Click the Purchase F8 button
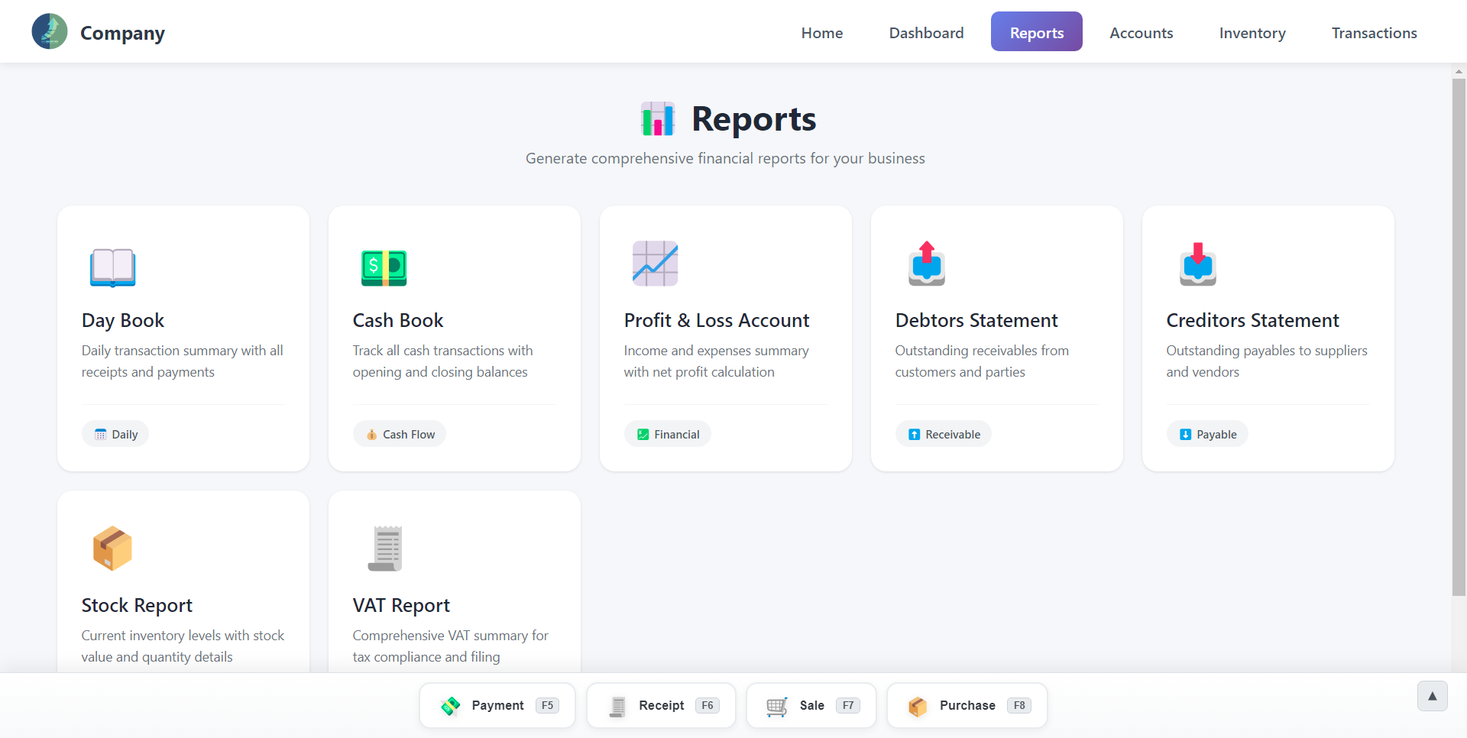 click(967, 706)
